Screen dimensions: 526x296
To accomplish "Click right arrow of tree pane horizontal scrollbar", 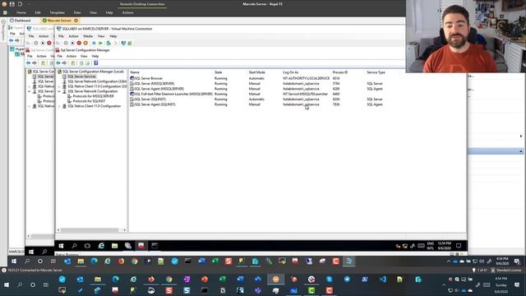I will (124, 230).
